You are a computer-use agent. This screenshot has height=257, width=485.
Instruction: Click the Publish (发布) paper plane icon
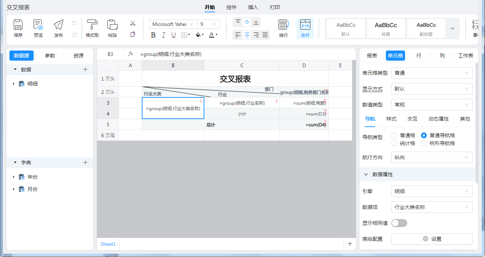tap(58, 25)
